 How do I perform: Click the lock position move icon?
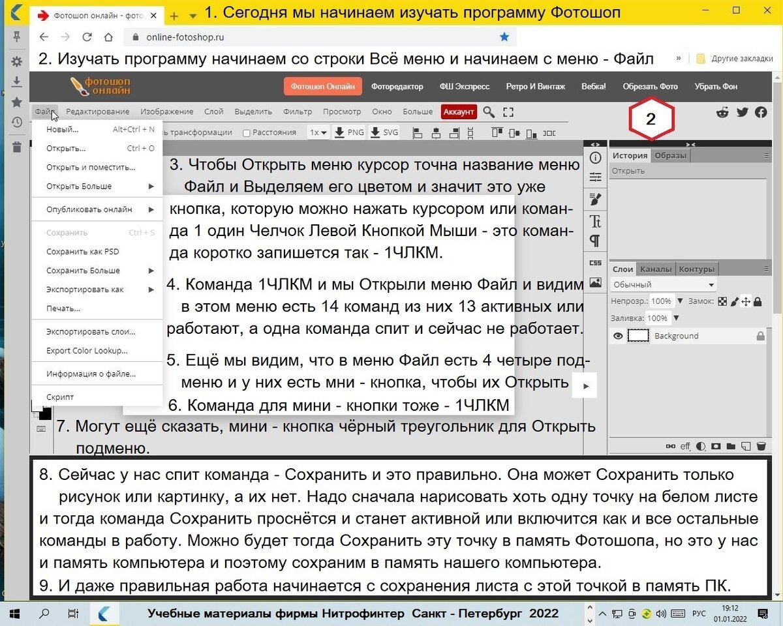746,301
